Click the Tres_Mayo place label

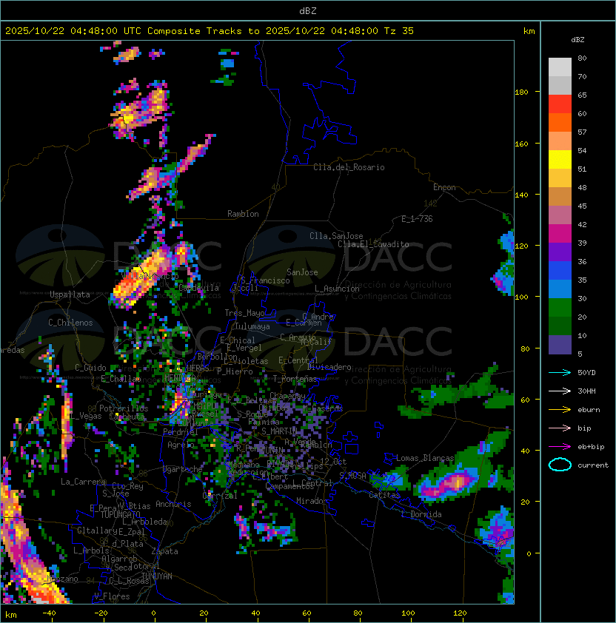244,313
